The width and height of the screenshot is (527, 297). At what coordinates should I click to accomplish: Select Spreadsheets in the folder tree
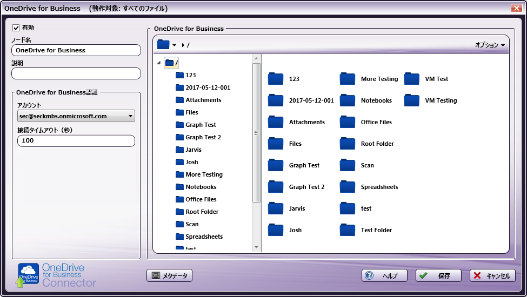(199, 237)
